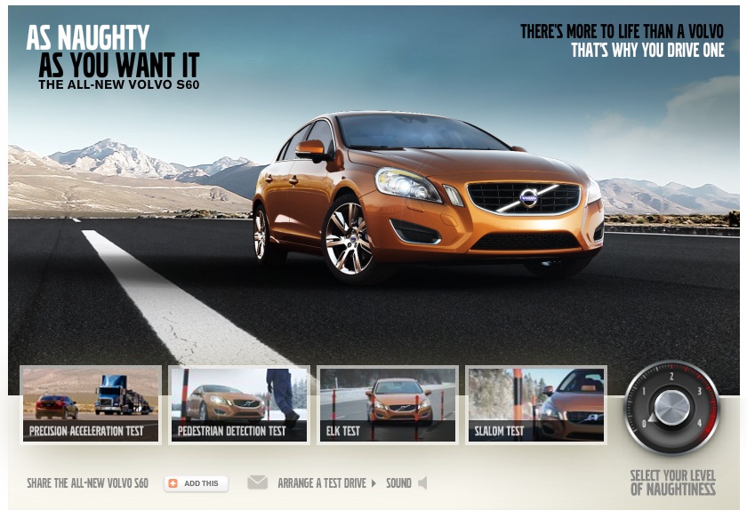
Task: Open the Precision Acceleration Test video thumbnail
Action: coord(91,404)
